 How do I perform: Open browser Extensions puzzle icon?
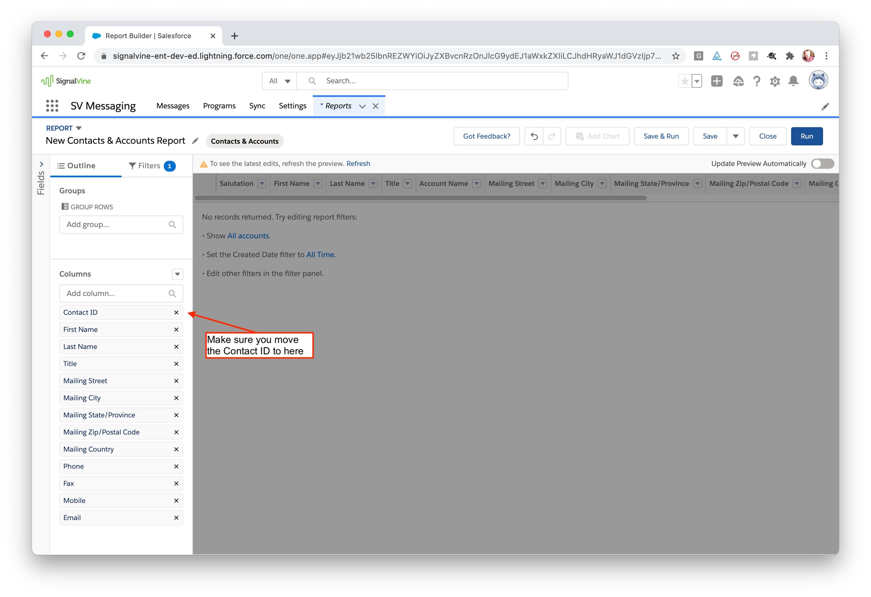click(x=790, y=56)
